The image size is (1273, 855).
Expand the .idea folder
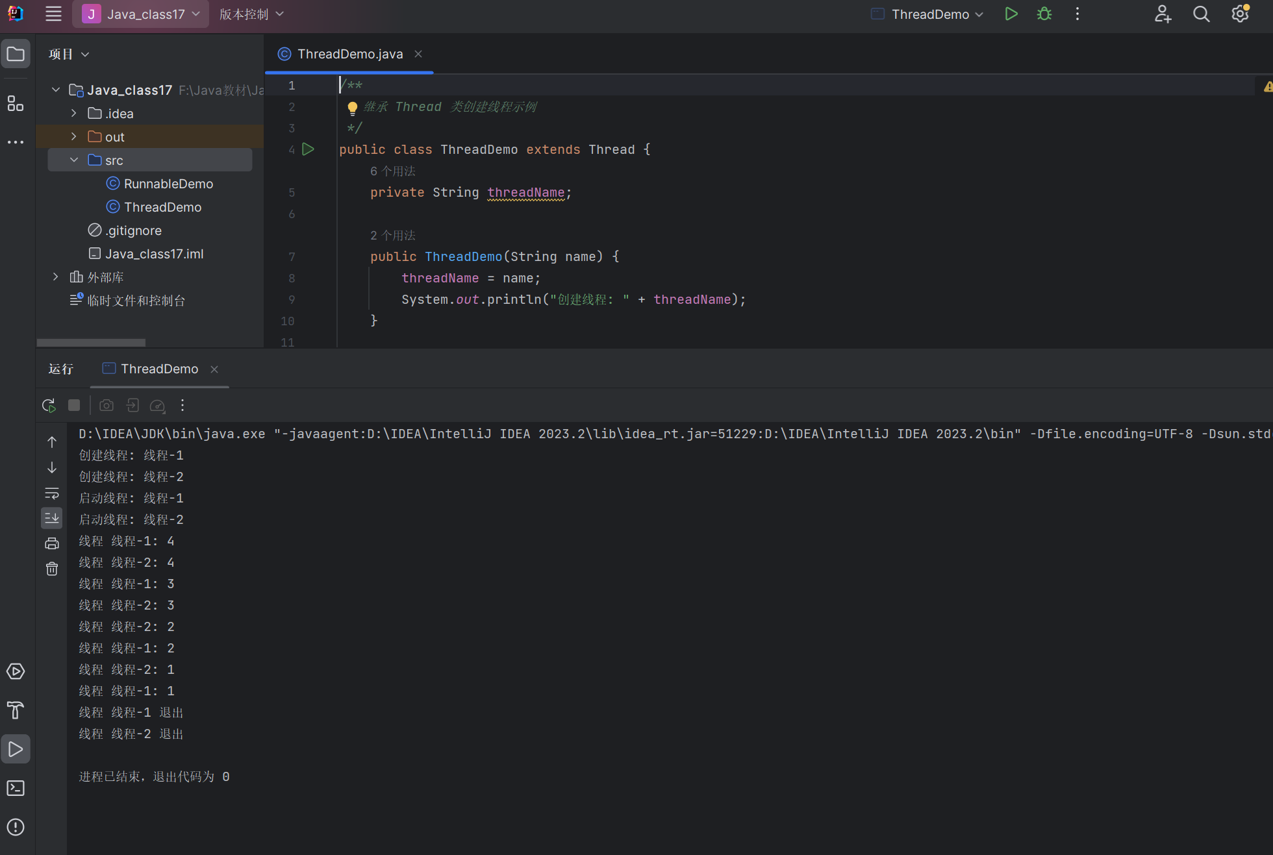[x=74, y=114]
